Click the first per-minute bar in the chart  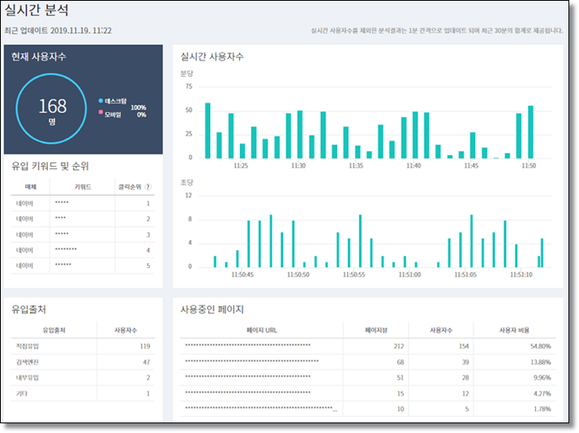(x=208, y=131)
